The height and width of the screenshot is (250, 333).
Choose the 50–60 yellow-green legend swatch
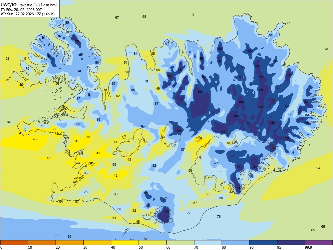pos(153,243)
